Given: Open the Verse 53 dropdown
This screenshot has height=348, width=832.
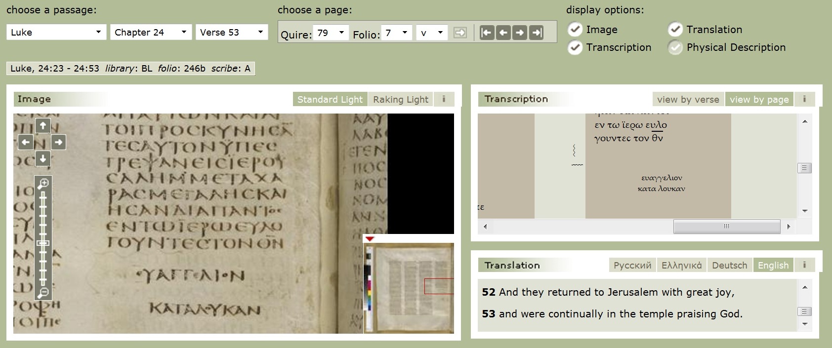Looking at the screenshot, I should click(x=232, y=32).
